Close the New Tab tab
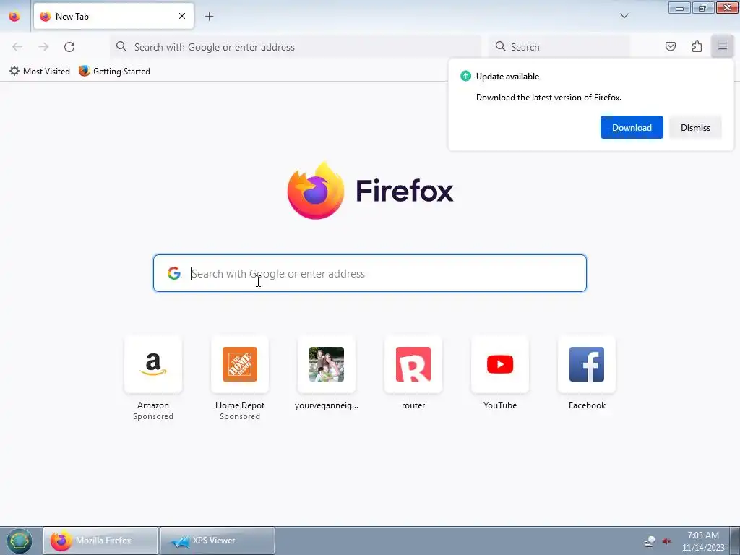 [x=181, y=16]
